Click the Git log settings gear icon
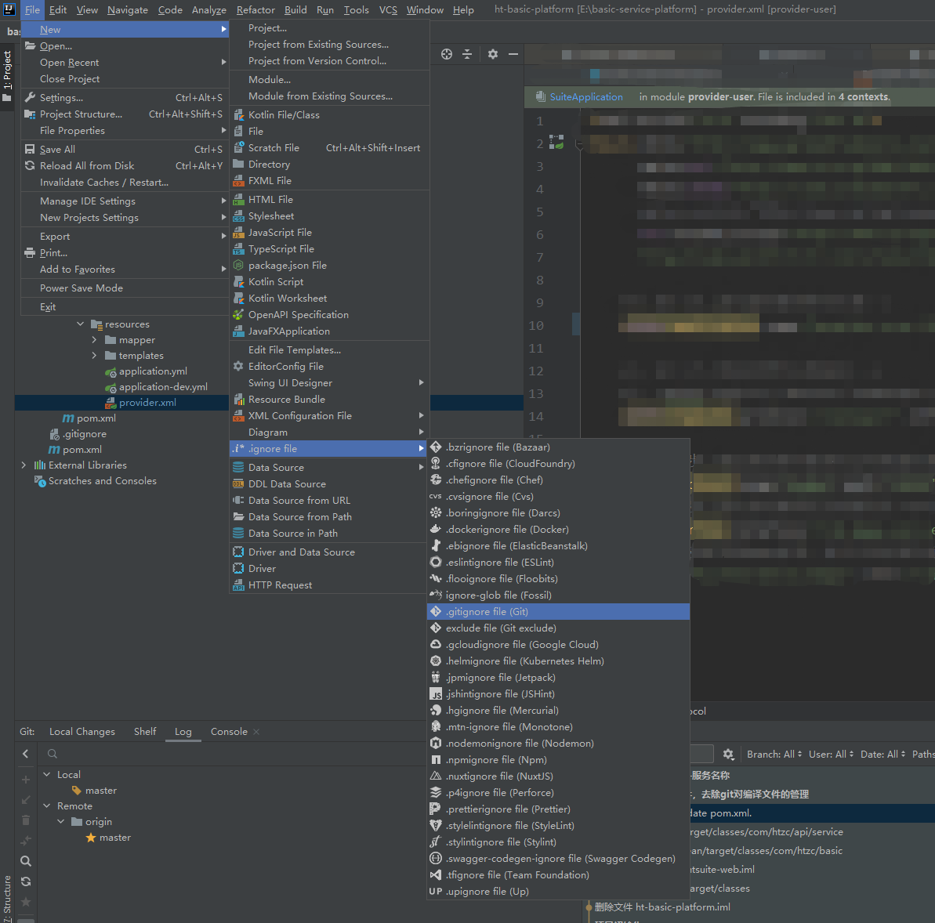The image size is (935, 923). [728, 755]
